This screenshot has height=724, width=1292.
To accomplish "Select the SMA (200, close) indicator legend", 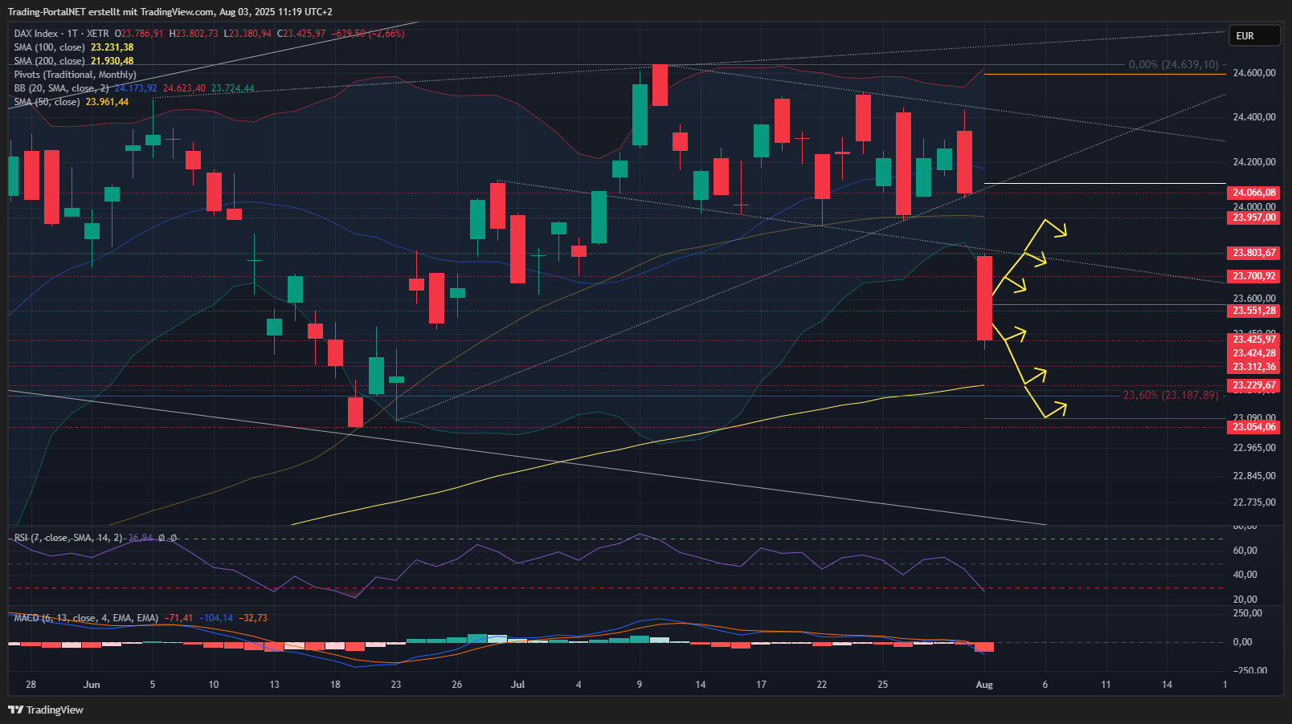I will pos(49,61).
